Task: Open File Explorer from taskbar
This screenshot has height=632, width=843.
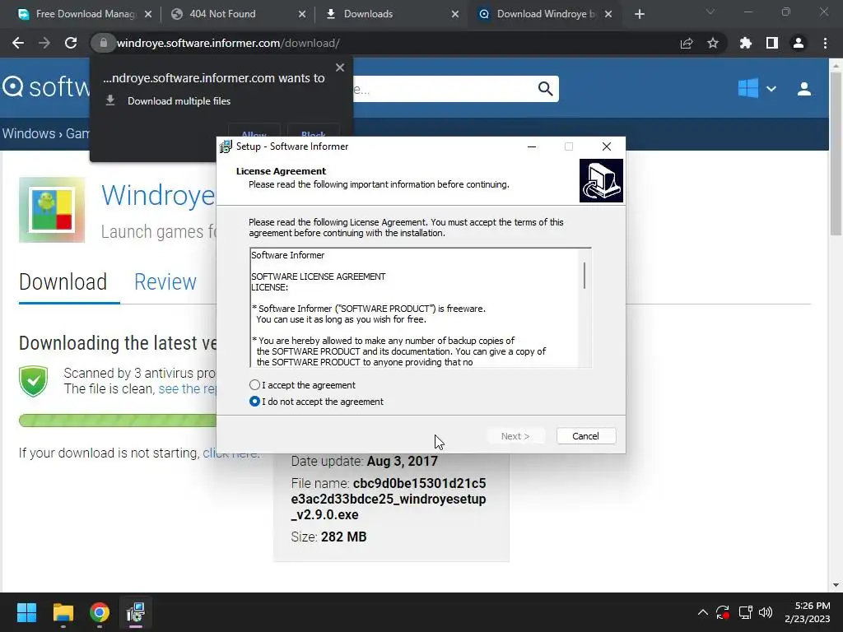Action: pos(63,612)
